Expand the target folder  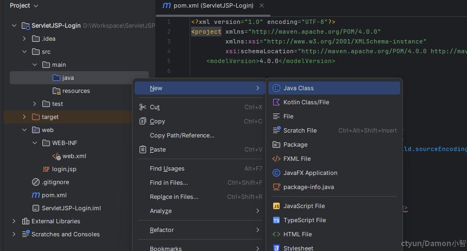click(24, 117)
